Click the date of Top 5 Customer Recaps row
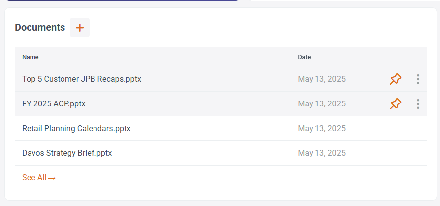This screenshot has width=440, height=206. [x=321, y=79]
